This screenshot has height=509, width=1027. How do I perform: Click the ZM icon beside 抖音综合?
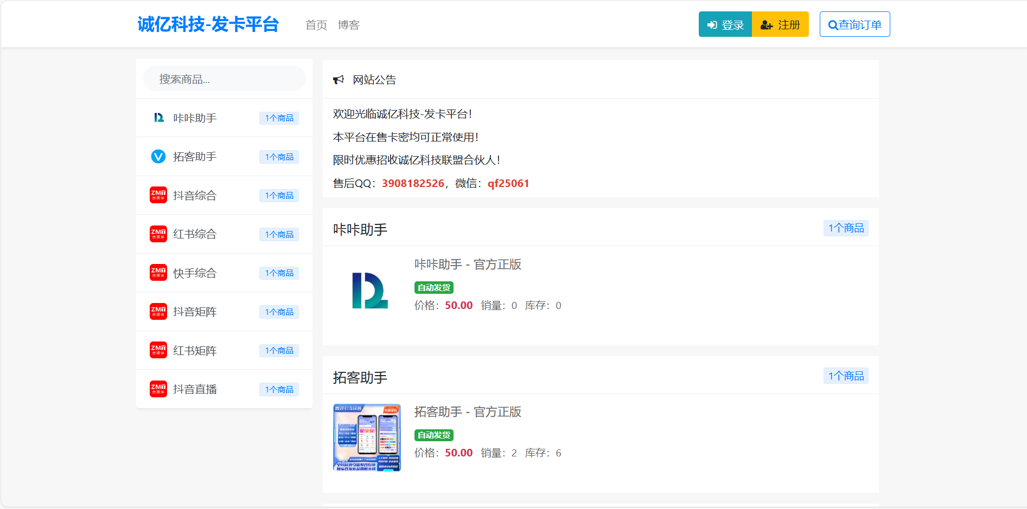[158, 195]
